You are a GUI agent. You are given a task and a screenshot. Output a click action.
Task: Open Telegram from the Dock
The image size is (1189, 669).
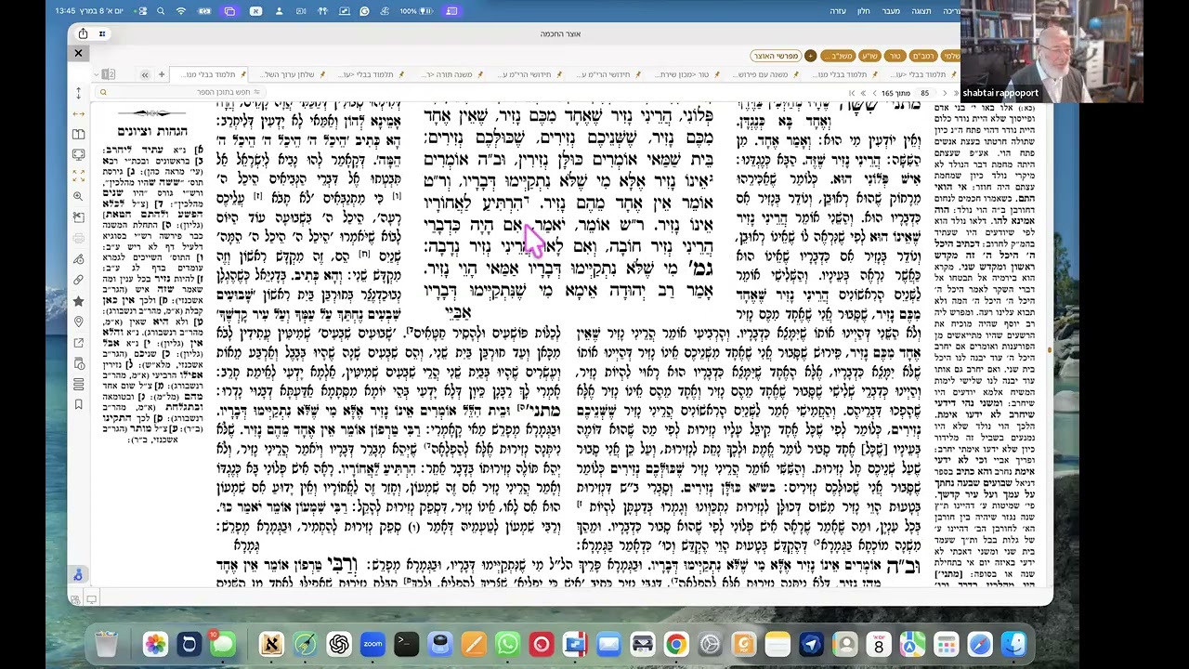point(811,643)
